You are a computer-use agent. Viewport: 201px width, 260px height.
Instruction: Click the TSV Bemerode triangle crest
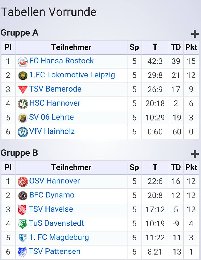[x=23, y=90]
